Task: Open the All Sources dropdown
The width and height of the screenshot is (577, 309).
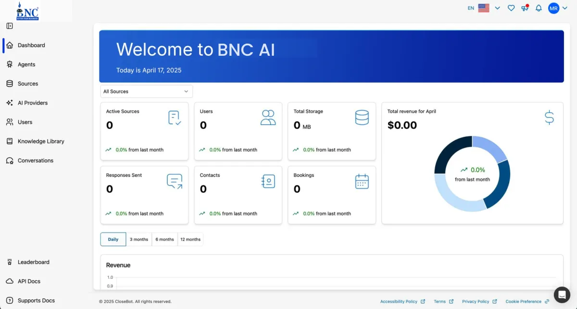Action: click(147, 91)
